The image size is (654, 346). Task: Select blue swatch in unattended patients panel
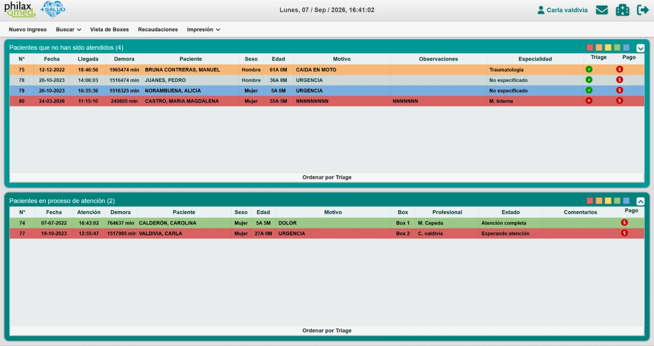click(626, 48)
